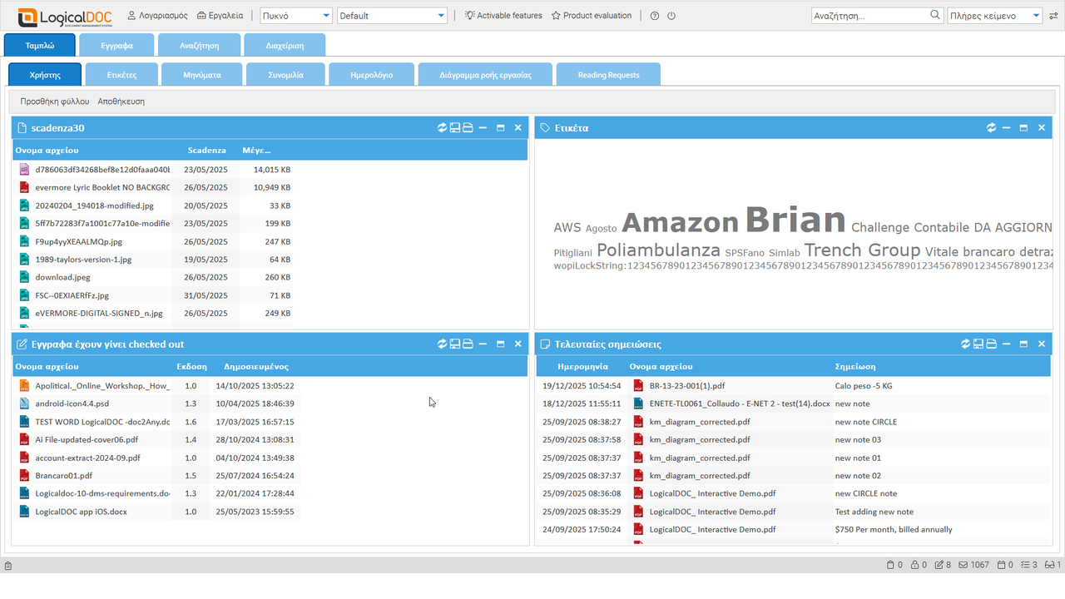The image size is (1065, 599).
Task: Print the checked out documents list
Action: (x=467, y=344)
